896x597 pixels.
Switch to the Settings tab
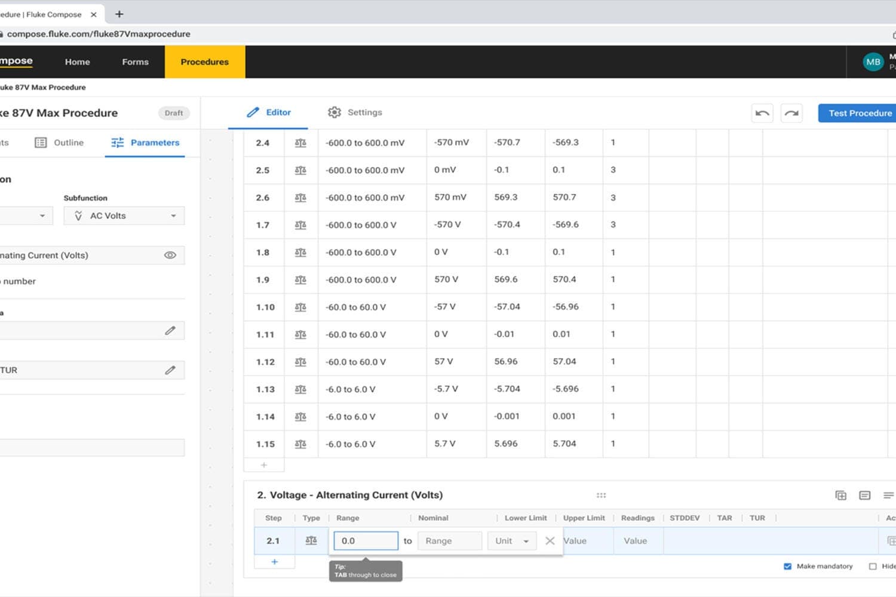355,112
